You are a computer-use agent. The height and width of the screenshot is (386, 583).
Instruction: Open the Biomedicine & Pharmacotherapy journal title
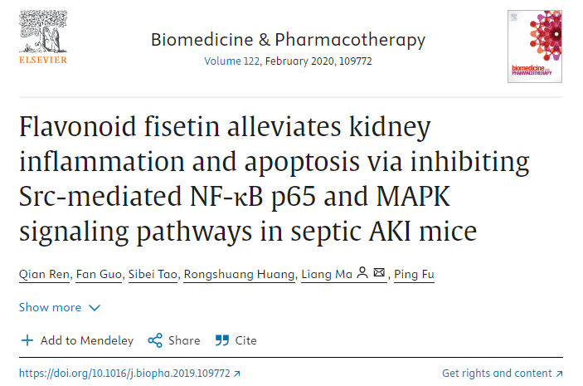tap(288, 40)
